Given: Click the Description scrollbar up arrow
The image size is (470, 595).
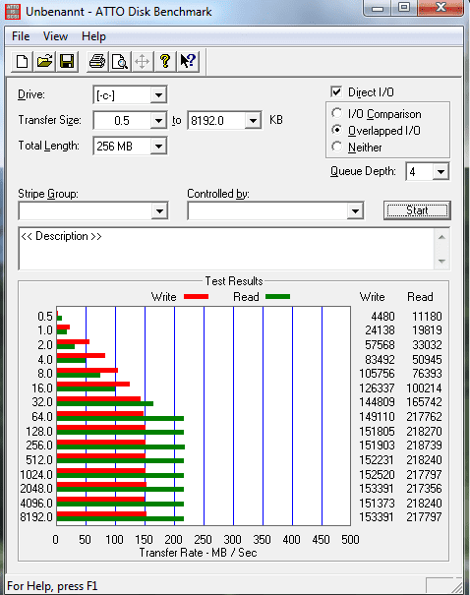Looking at the screenshot, I should [x=441, y=237].
